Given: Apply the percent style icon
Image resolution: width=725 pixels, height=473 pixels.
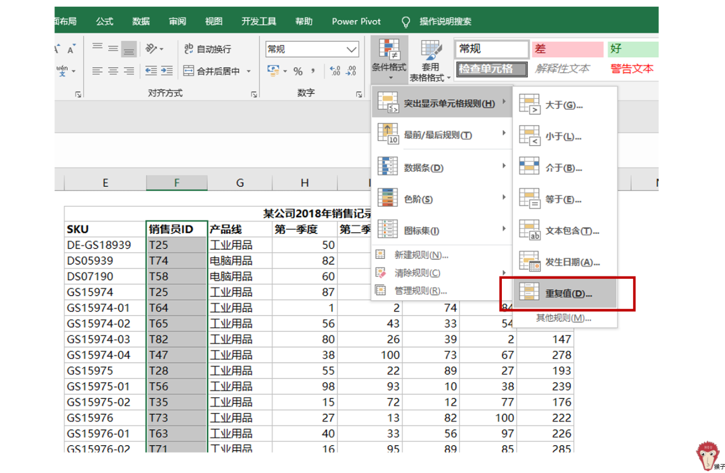Looking at the screenshot, I should pyautogui.click(x=298, y=71).
